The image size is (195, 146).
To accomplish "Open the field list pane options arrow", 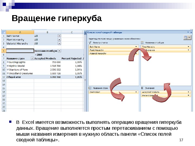I will pos(188,32).
